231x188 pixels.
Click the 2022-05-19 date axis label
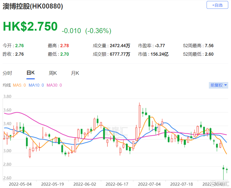pos(52,184)
